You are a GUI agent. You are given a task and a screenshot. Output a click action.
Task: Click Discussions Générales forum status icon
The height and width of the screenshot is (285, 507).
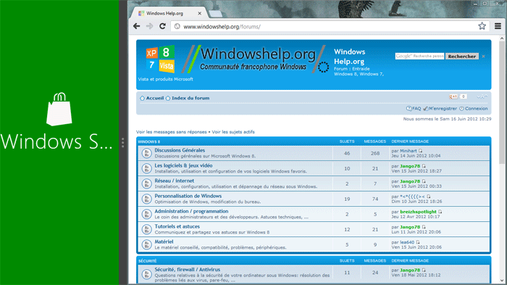pyautogui.click(x=147, y=153)
